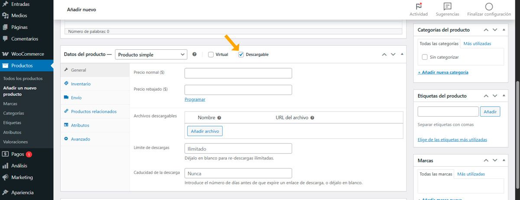Image resolution: width=520 pixels, height=200 pixels.
Task: Click the wrench icon of the General tab
Action: point(66,70)
